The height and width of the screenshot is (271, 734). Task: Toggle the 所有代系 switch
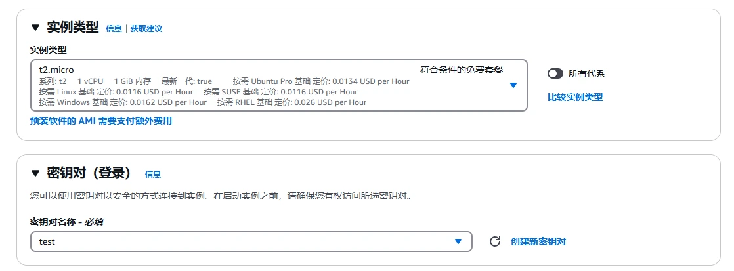click(x=555, y=73)
